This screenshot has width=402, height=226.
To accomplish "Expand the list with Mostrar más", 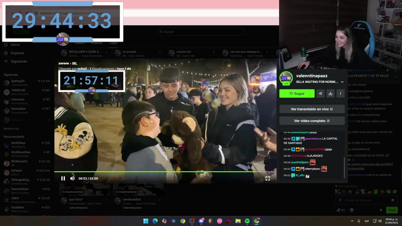I will [11, 129].
